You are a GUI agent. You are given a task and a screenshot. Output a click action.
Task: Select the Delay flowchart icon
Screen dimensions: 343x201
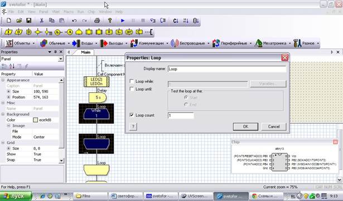click(x=28, y=32)
